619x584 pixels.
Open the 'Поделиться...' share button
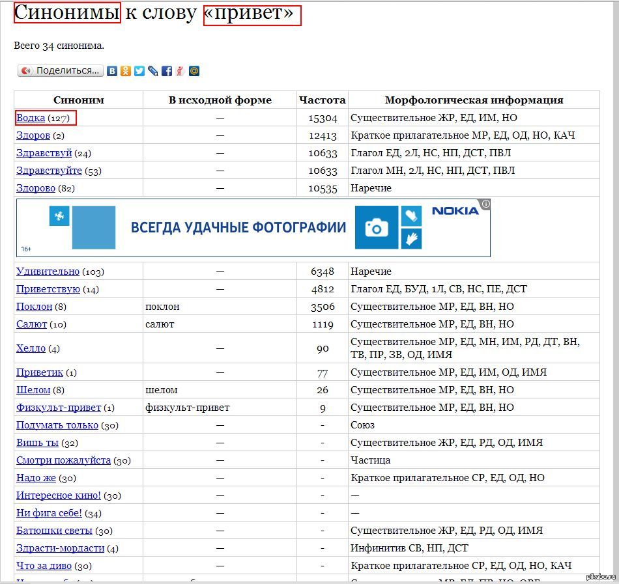tap(61, 71)
